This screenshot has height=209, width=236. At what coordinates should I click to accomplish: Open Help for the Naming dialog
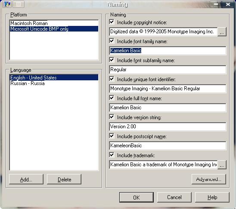point(212,197)
